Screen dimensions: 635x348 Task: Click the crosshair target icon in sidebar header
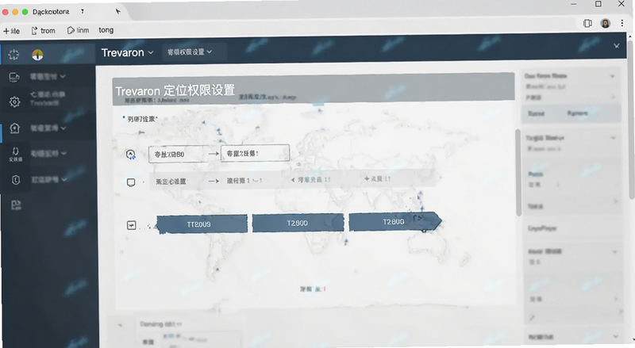click(x=13, y=55)
